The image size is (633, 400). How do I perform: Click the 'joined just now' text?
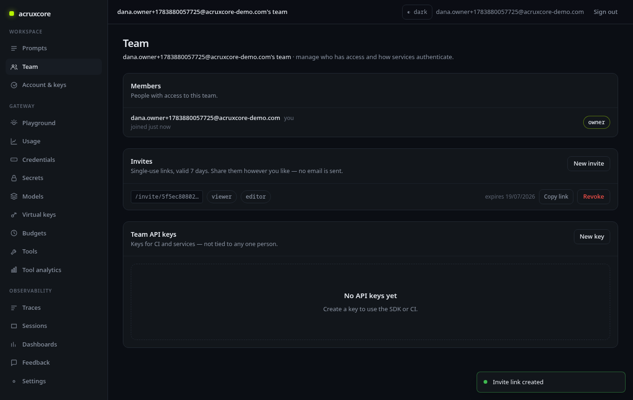pyautogui.click(x=151, y=127)
